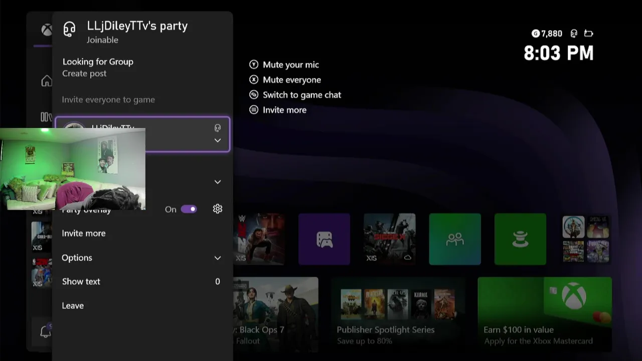Open notifications bell in guide sidebar
Viewport: 642px width, 361px height.
(x=46, y=331)
